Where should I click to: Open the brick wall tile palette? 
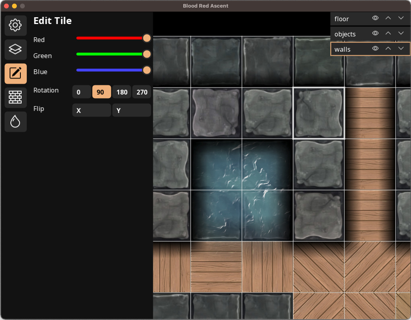[x=16, y=97]
